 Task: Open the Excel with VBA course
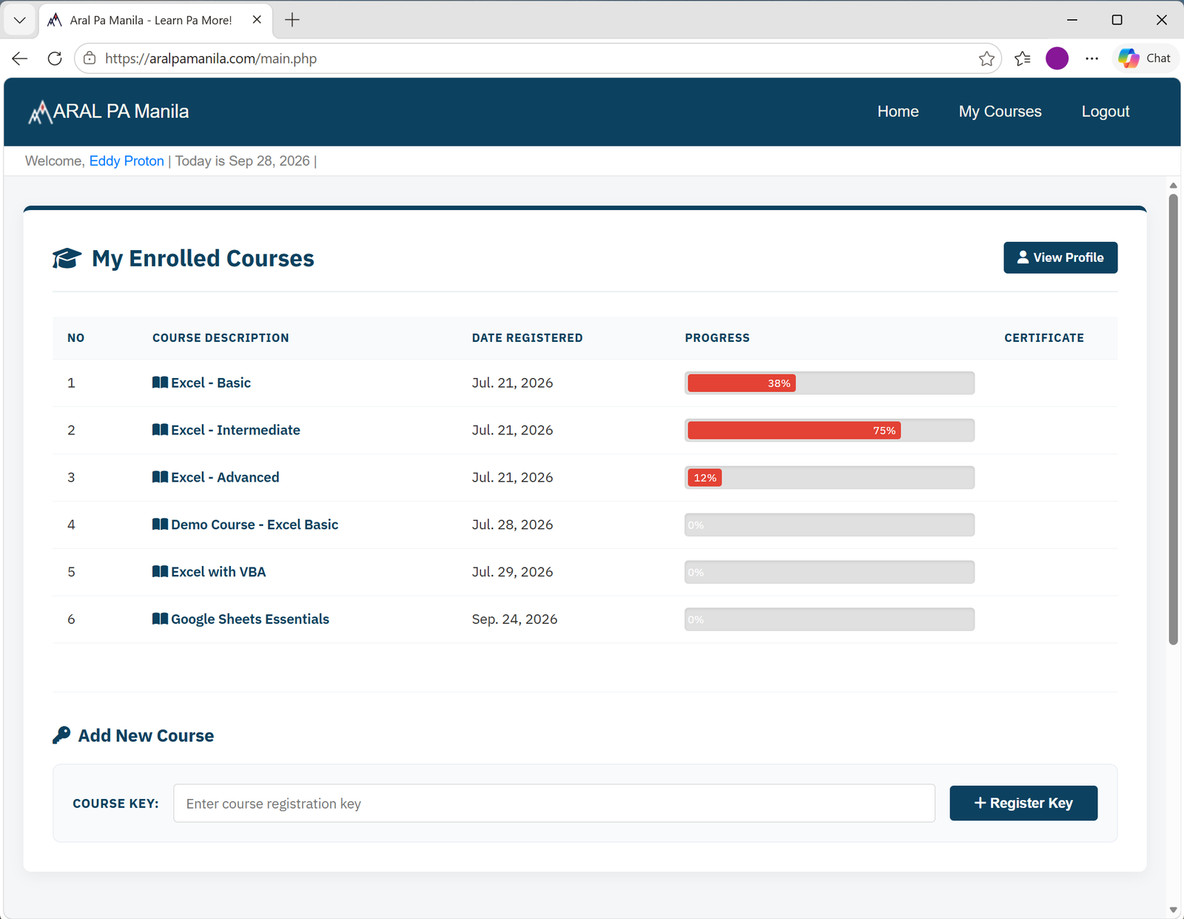click(x=218, y=572)
